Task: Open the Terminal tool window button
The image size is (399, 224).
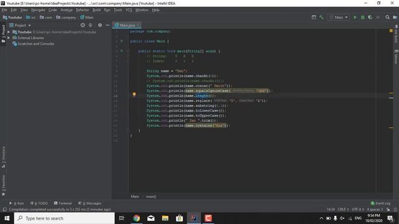Action: [63, 203]
